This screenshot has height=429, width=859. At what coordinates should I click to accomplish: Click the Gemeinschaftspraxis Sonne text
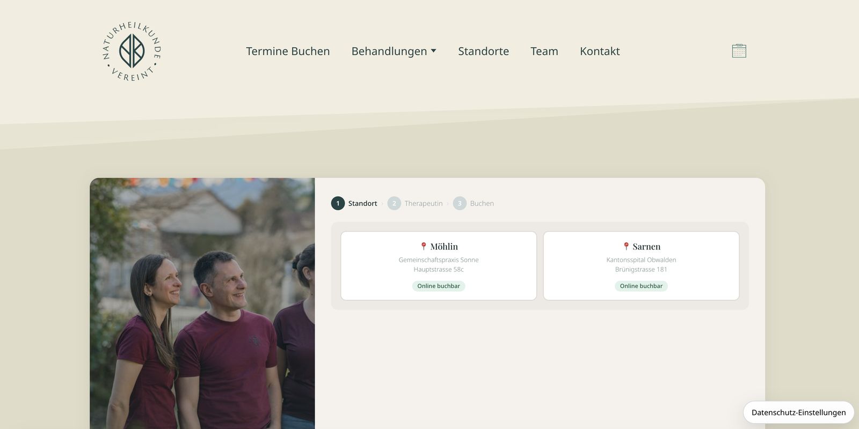pos(439,260)
